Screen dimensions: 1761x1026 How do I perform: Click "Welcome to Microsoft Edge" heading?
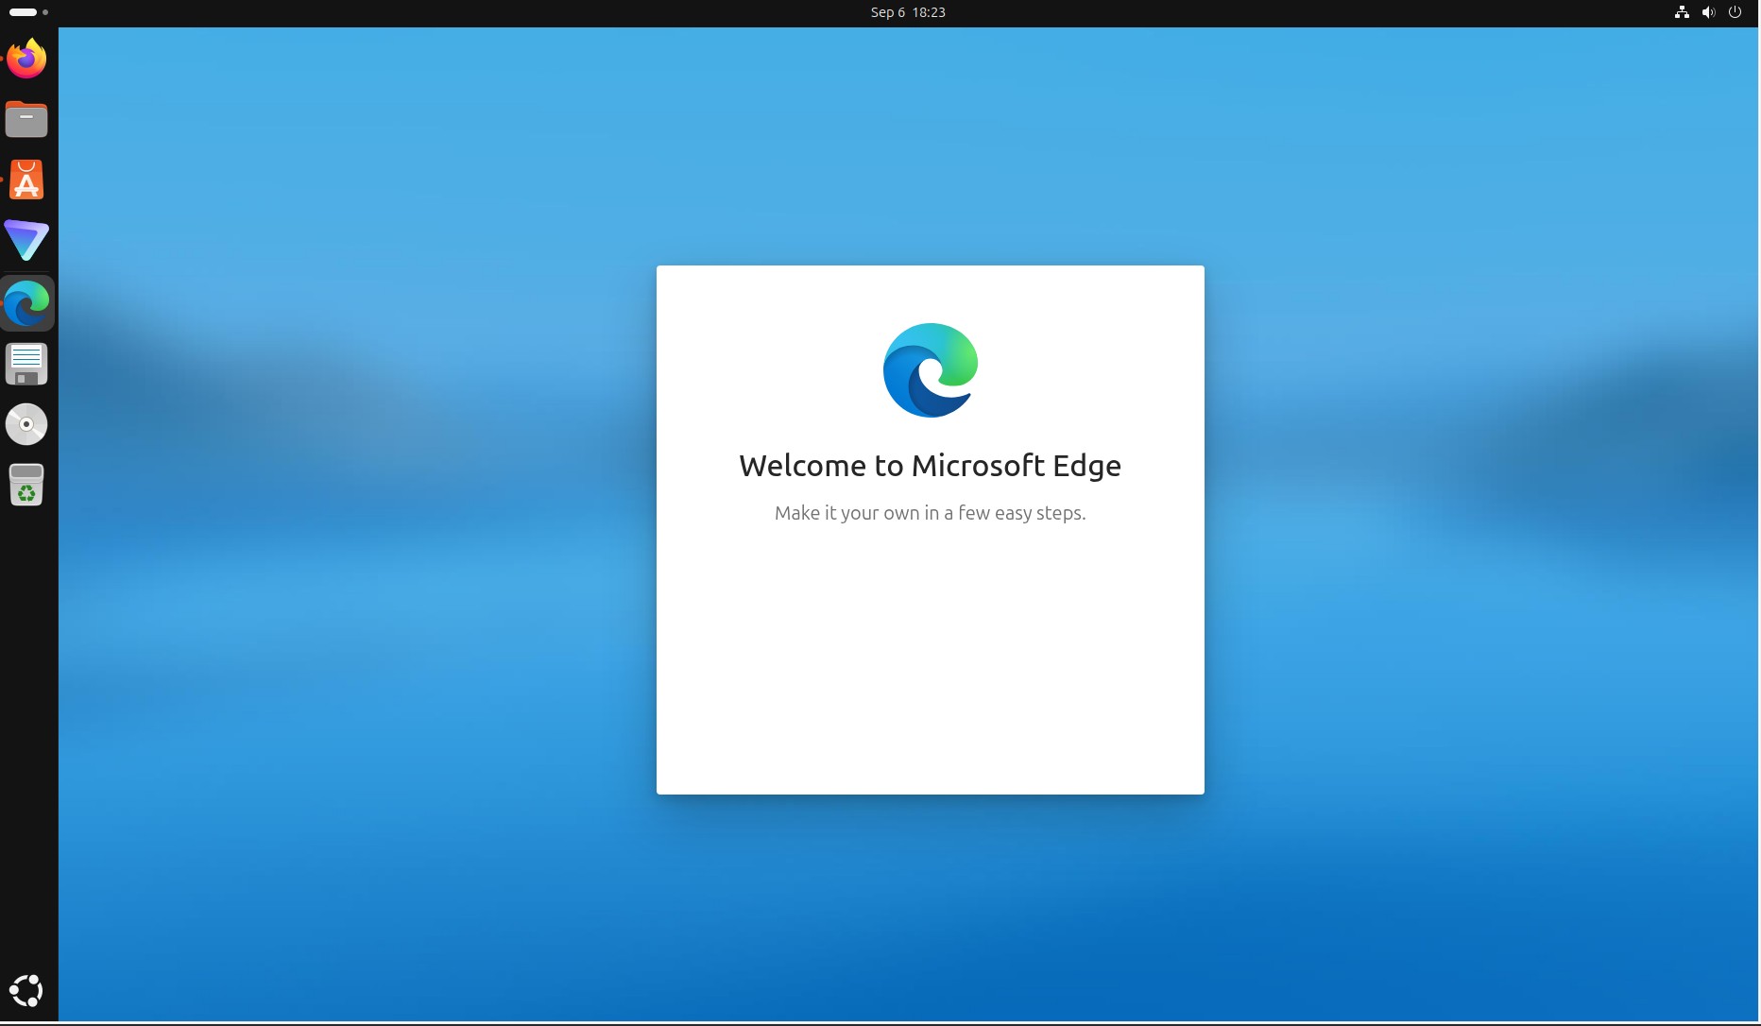coord(930,466)
